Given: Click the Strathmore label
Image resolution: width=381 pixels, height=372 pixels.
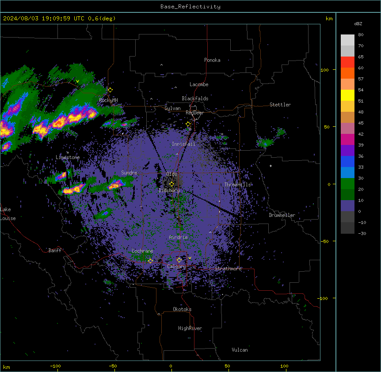Looking at the screenshot, I should click(x=228, y=269).
